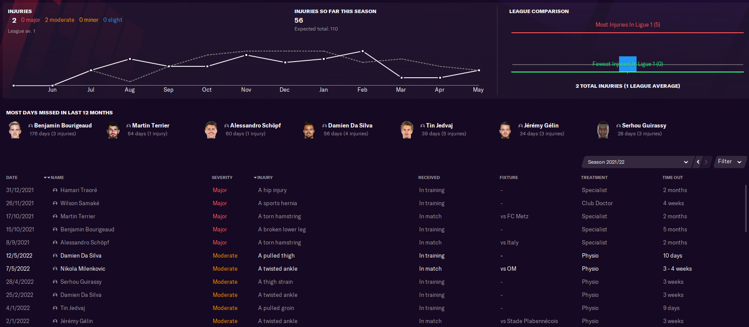Open Benjamin Bourigeaud's profile from top card
This screenshot has height=327, width=749.
(x=63, y=125)
